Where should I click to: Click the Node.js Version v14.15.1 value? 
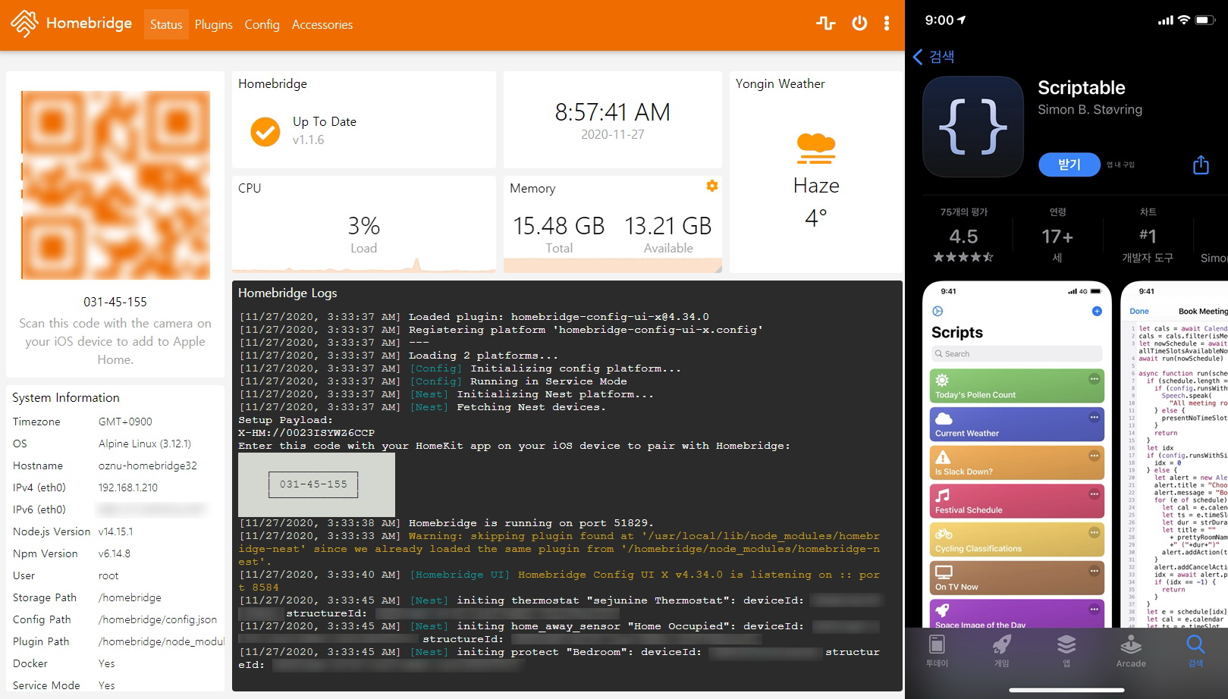coord(115,531)
